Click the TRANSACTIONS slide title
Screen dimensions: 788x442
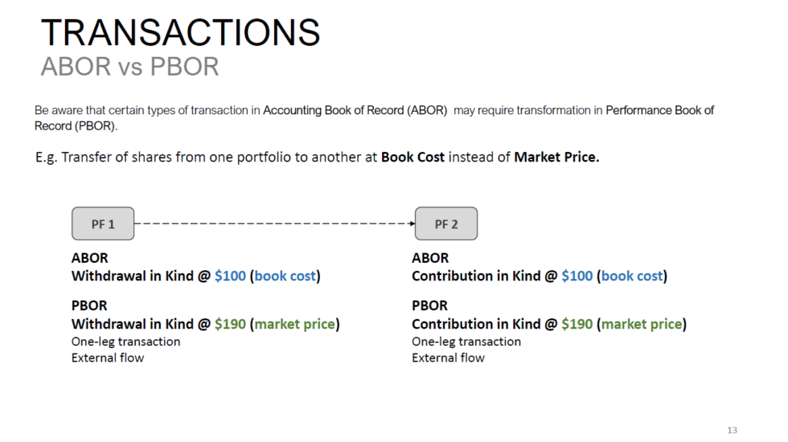180,33
